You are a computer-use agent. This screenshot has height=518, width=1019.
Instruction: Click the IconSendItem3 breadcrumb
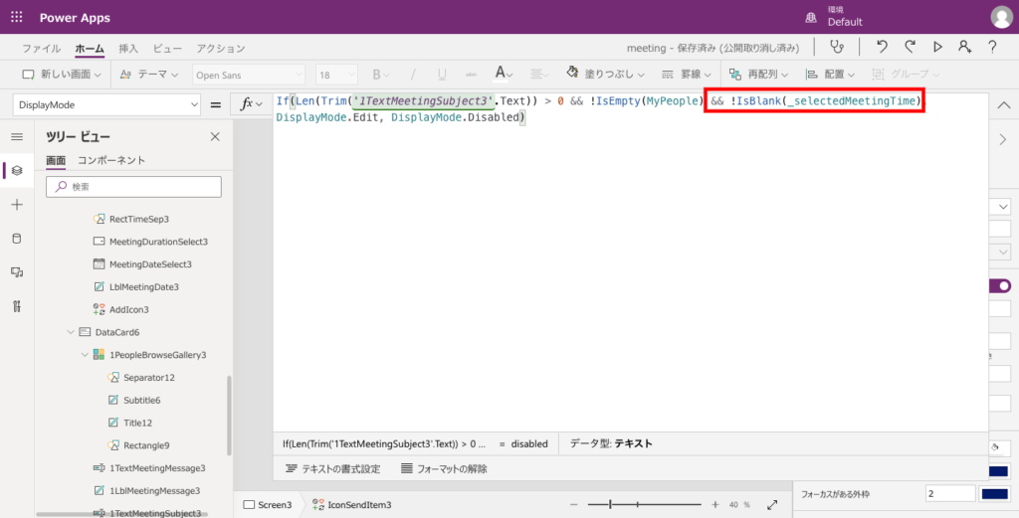point(351,505)
